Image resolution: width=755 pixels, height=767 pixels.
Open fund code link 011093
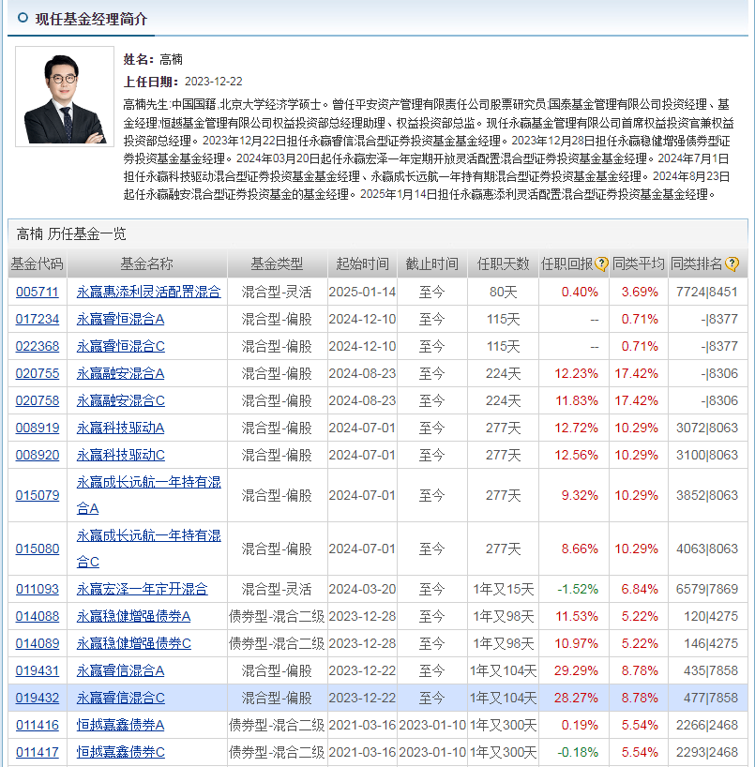[38, 589]
